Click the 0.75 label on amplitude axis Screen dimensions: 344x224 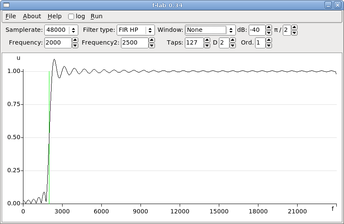click(14, 104)
